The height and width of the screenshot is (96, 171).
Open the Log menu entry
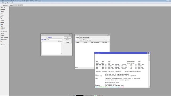pos(2,26)
